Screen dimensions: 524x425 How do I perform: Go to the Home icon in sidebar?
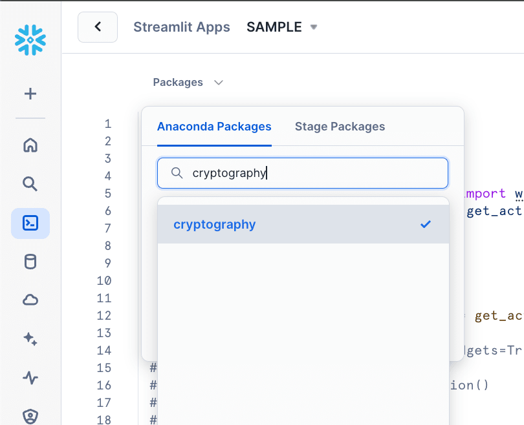pyautogui.click(x=30, y=145)
